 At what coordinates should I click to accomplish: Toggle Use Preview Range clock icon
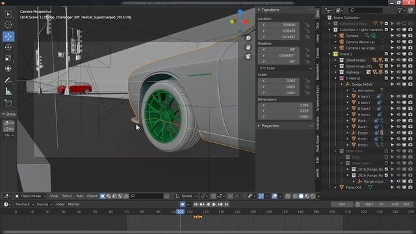(x=357, y=205)
